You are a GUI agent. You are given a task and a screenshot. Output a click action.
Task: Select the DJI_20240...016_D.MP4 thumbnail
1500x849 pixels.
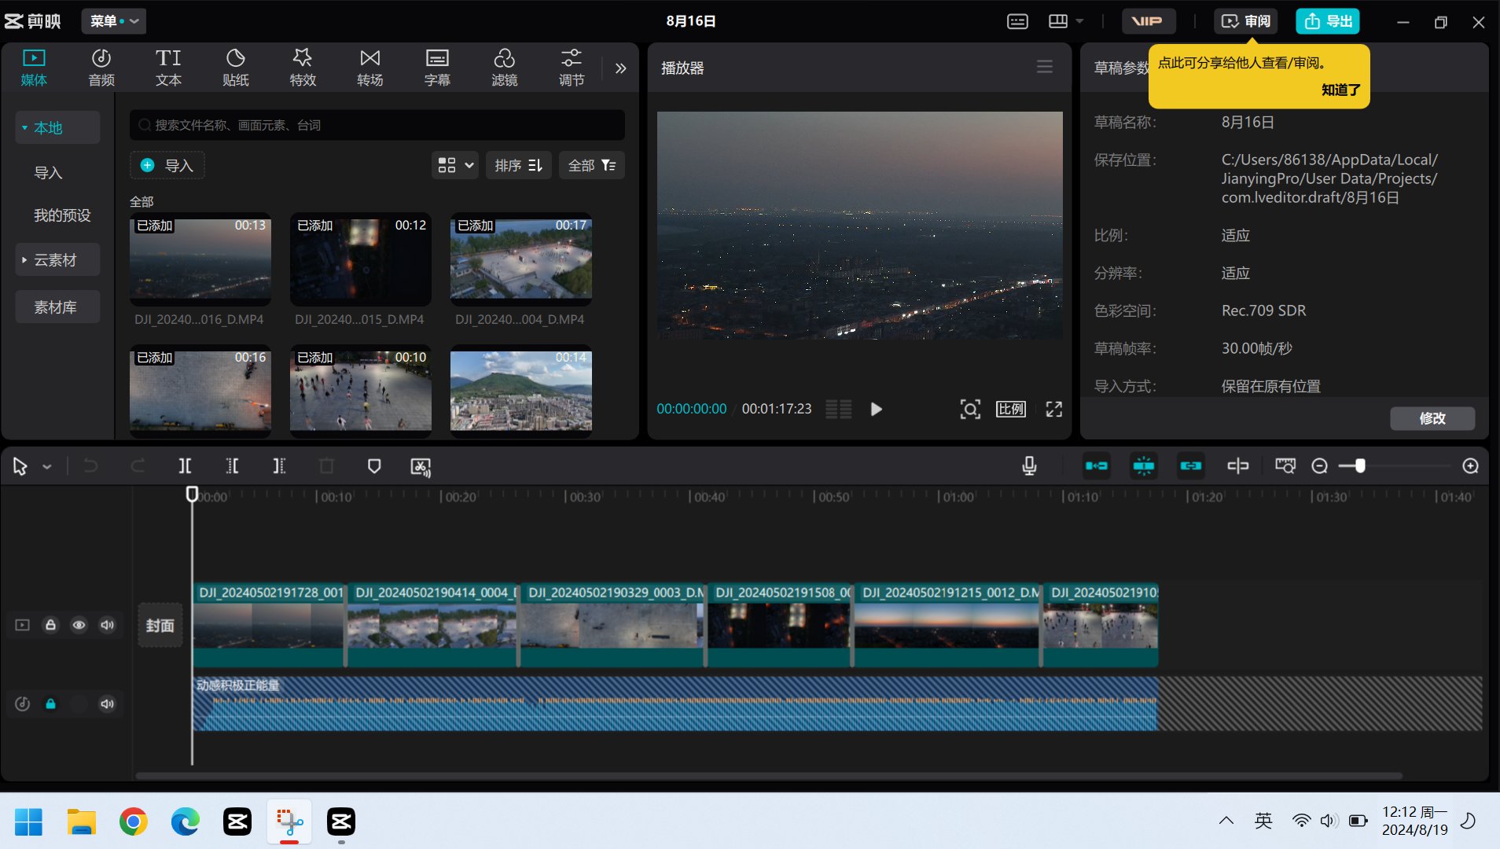200,259
